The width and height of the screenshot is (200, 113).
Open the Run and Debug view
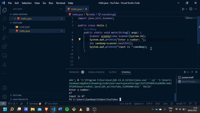pos(4,37)
